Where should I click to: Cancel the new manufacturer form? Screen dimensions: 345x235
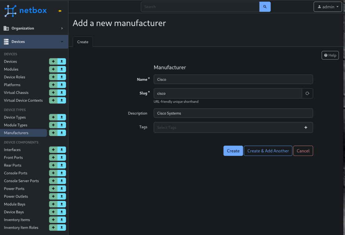pyautogui.click(x=303, y=151)
